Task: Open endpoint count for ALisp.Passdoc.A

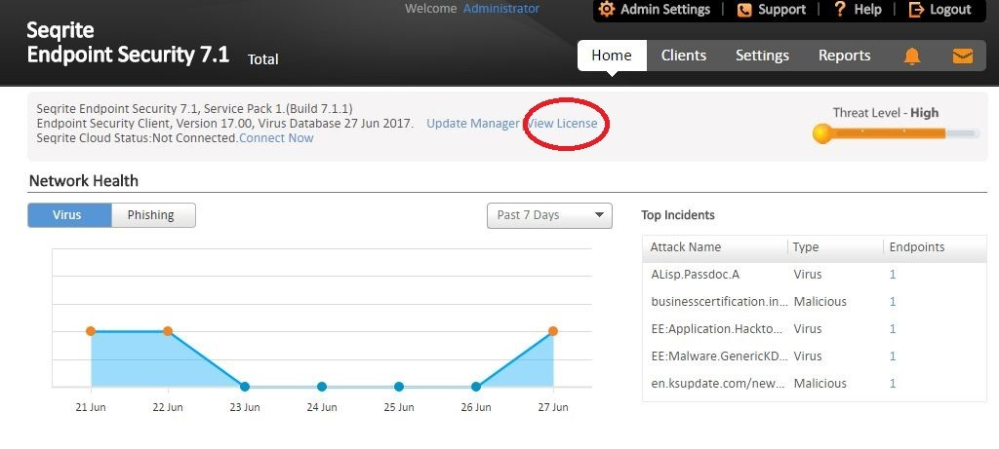Action: point(893,275)
